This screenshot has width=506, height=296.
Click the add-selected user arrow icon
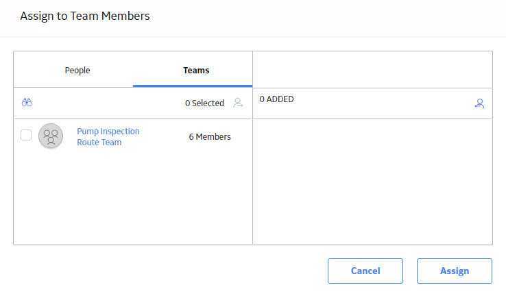[238, 103]
